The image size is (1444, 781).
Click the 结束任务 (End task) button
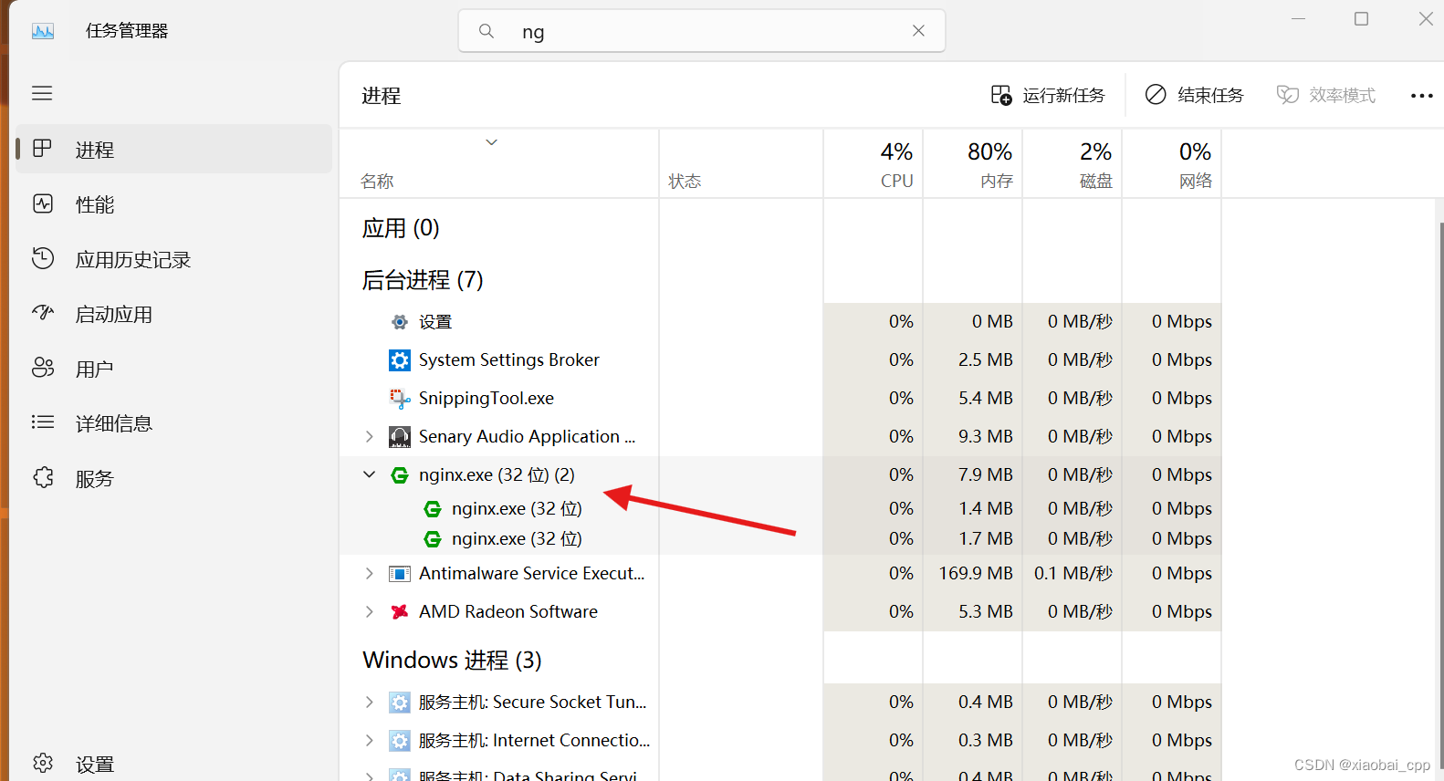click(1194, 95)
